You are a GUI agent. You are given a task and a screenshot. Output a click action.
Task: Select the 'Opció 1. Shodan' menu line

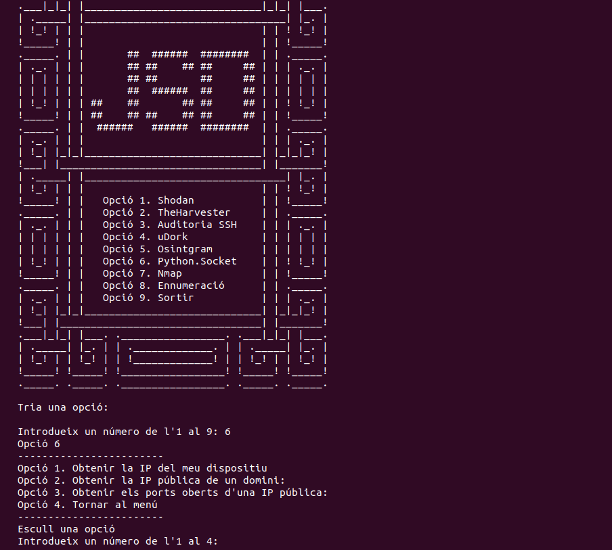click(148, 200)
